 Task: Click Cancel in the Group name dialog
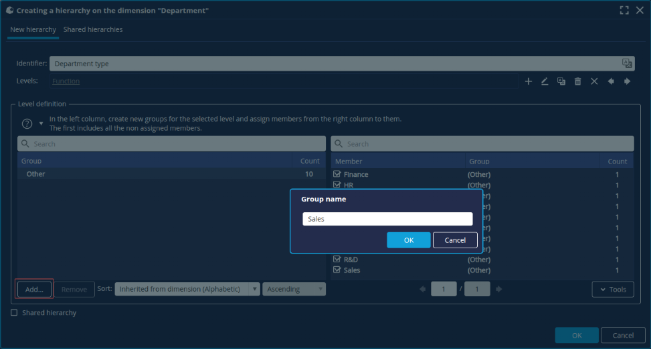pyautogui.click(x=455, y=240)
